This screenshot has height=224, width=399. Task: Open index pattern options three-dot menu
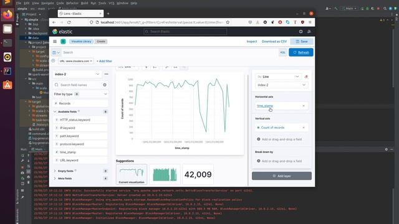106,74
